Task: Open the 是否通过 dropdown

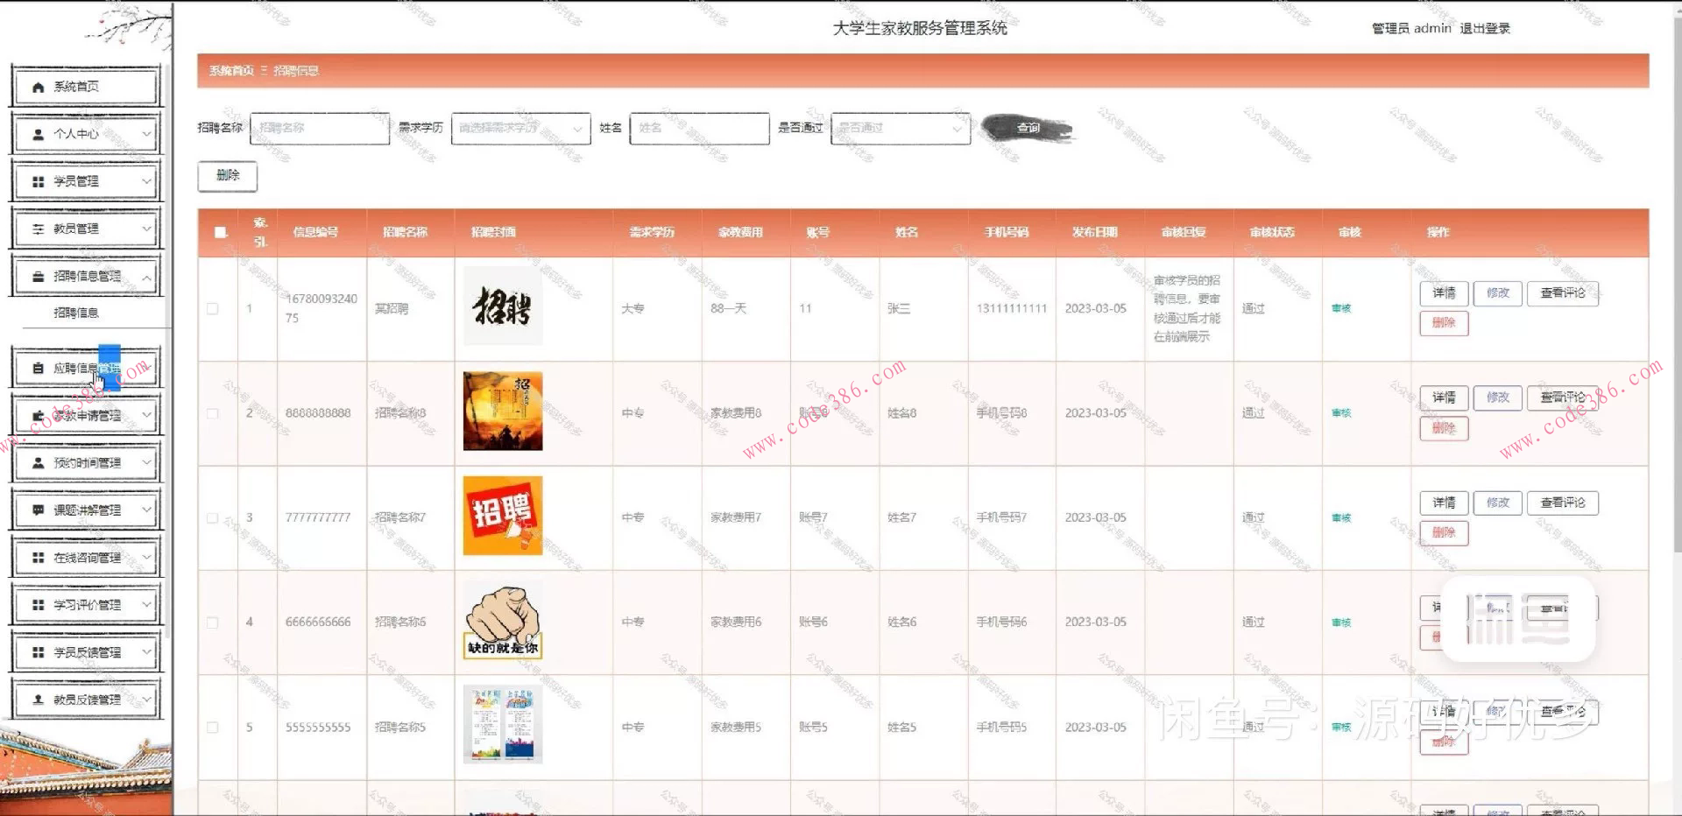Action: tap(900, 128)
